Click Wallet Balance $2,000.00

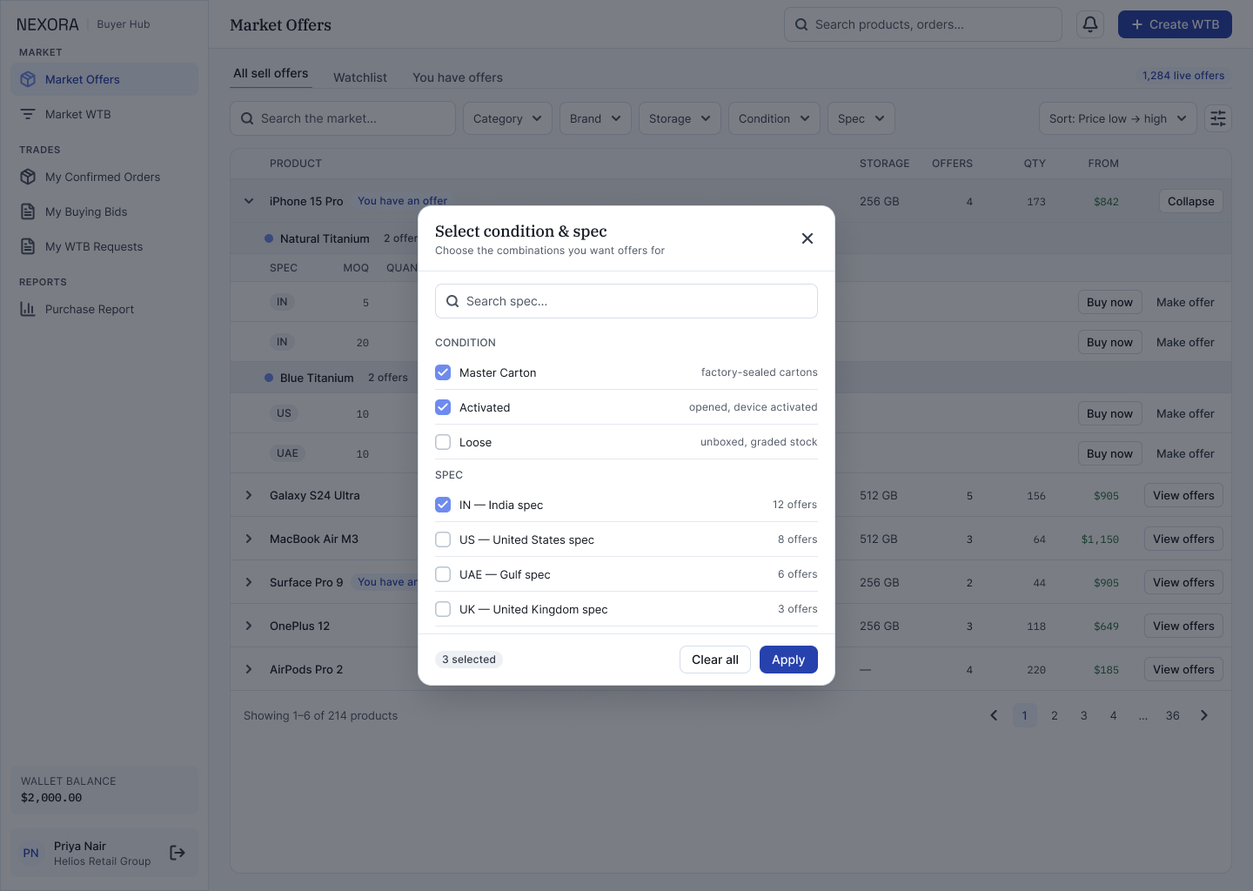104,789
